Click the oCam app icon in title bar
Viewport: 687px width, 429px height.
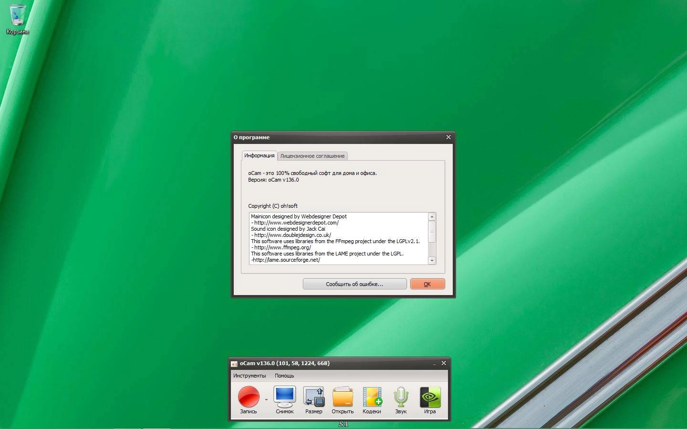click(x=234, y=364)
